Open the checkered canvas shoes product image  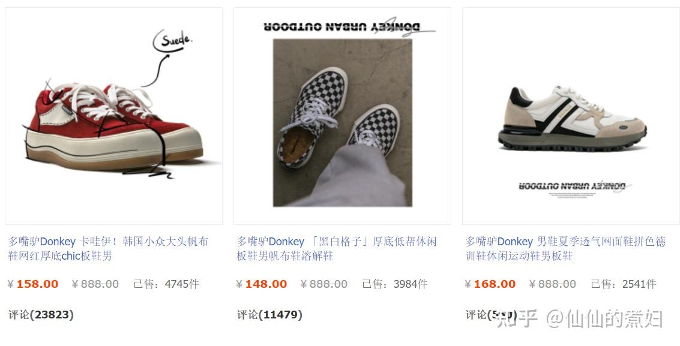pos(342,116)
